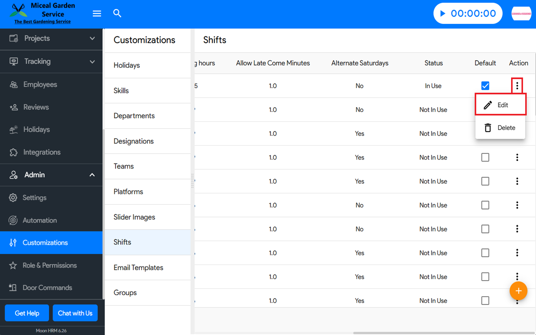Open the Automation page in the sidebar
The image size is (536, 335).
(x=39, y=220)
